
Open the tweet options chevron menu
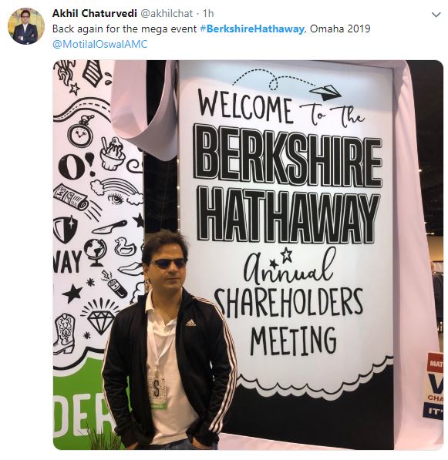tap(436, 15)
